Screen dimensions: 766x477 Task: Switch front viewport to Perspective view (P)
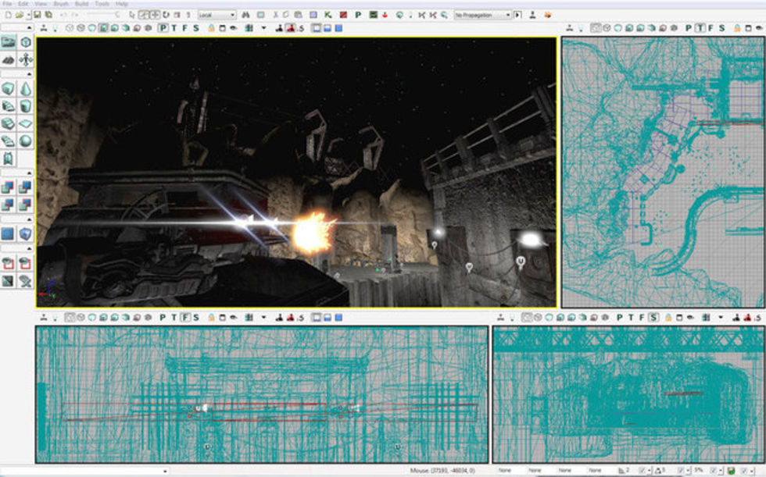click(x=163, y=318)
